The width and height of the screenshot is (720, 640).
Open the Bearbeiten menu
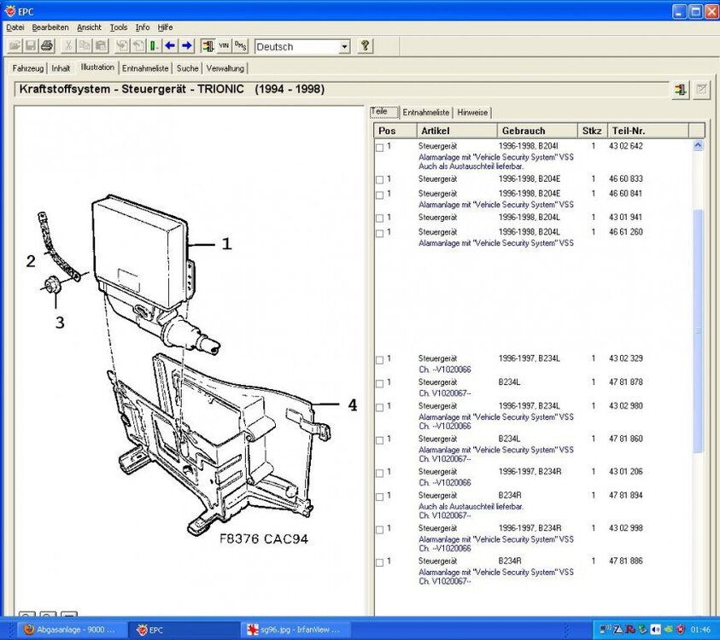pyautogui.click(x=50, y=27)
